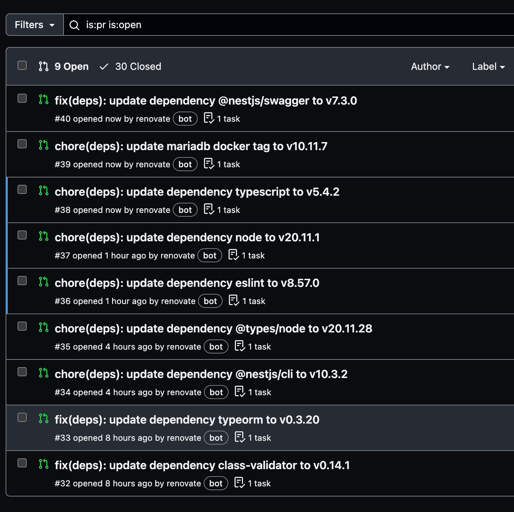Click the pull request icon beside eslint update
This screenshot has width=514, height=512.
43,282
